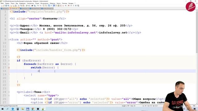Screen dimensions: 198x111
Task: Collapse the foreach block at line 16
Action: (9, 64)
